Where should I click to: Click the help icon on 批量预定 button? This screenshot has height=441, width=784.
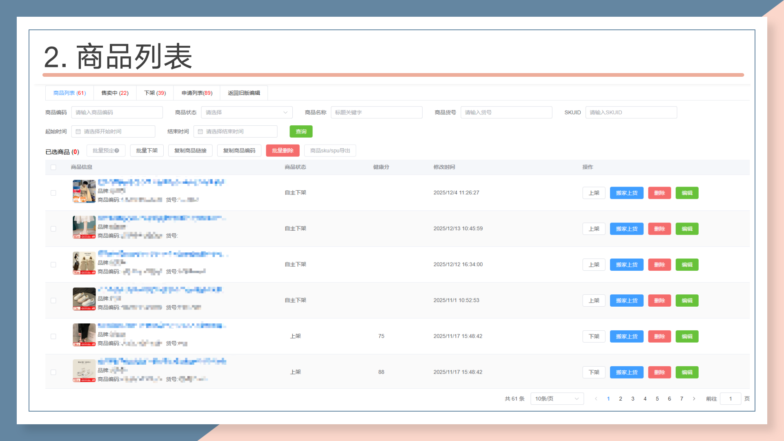117,151
